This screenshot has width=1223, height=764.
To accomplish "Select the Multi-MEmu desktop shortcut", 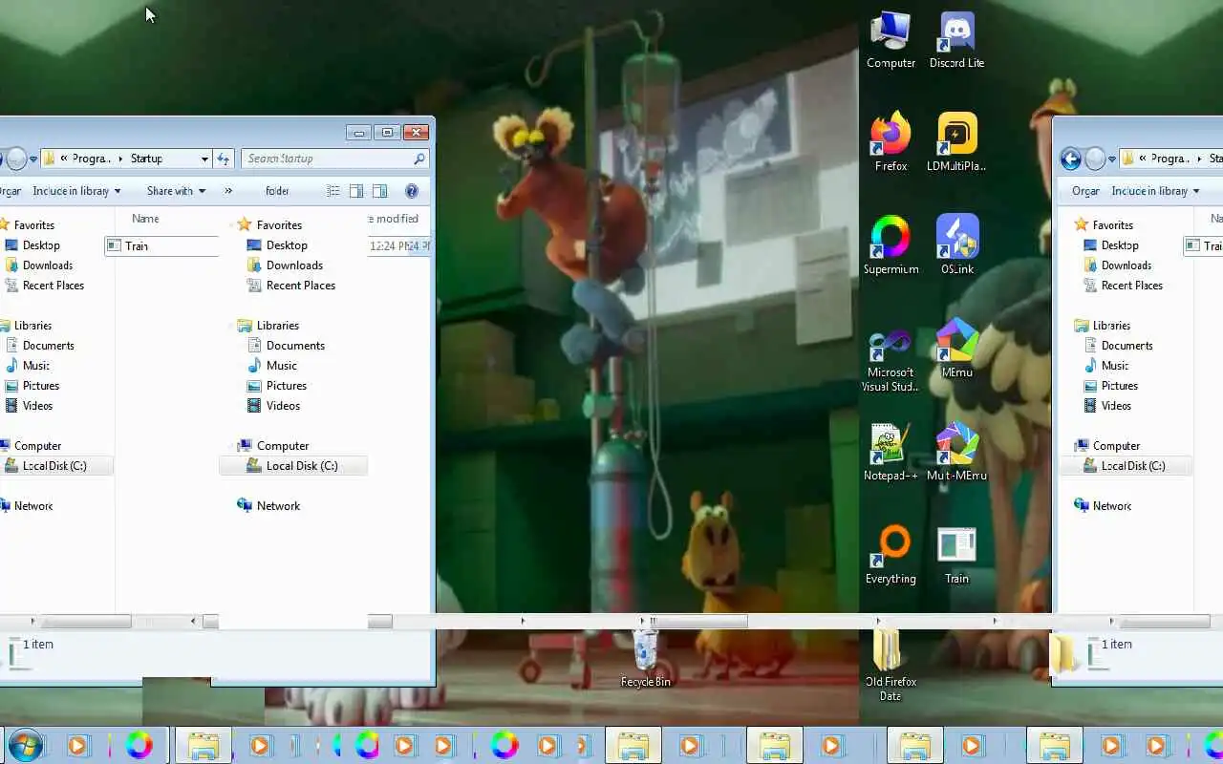I will [956, 453].
